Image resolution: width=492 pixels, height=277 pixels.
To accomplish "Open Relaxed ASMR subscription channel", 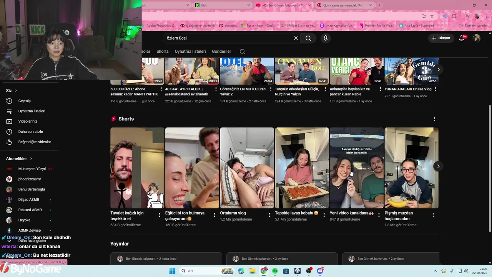I will click(x=29, y=210).
